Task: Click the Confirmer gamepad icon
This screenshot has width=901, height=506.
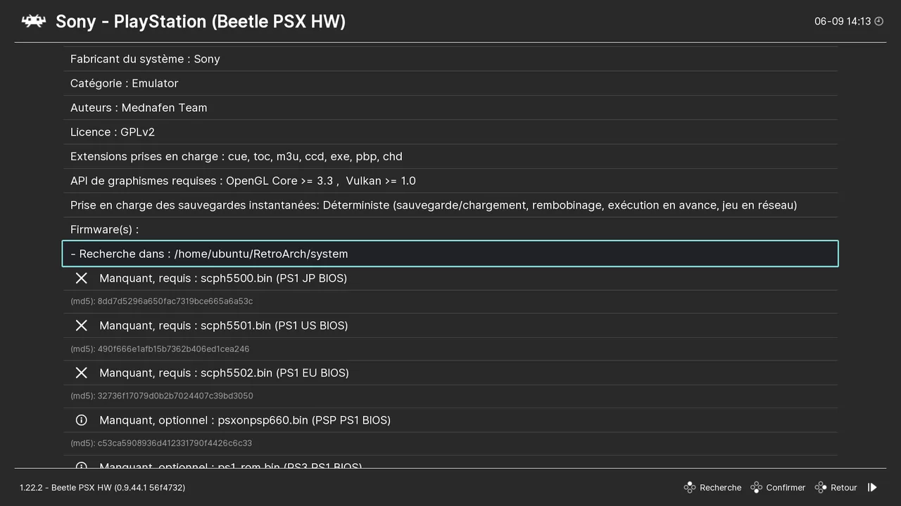Action: 756,487
